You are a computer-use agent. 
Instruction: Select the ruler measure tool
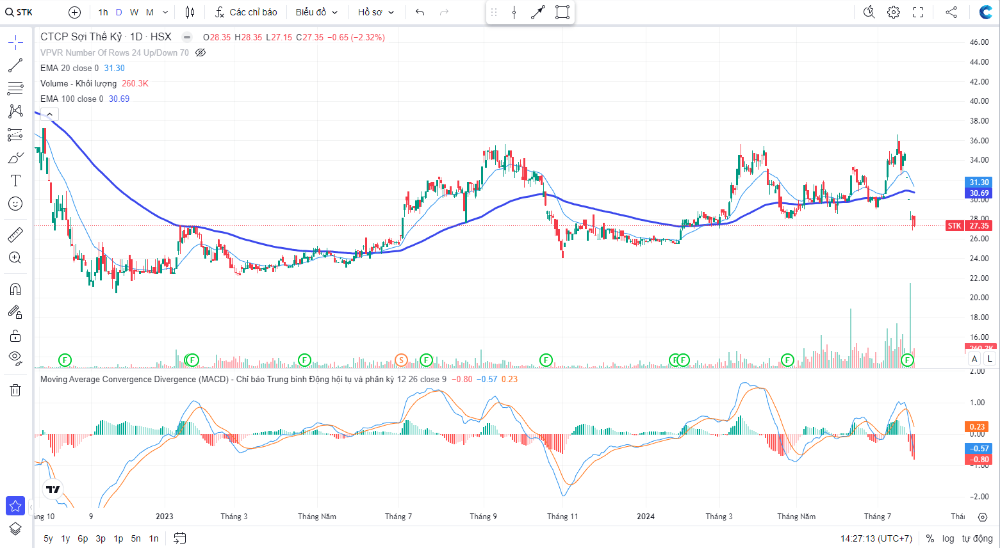pos(15,235)
